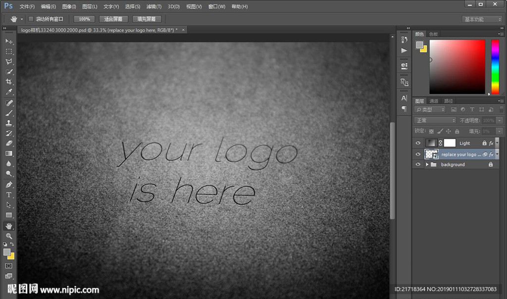The height and width of the screenshot is (299, 507).
Task: Select the Quick Selection tool
Action: [x=9, y=71]
